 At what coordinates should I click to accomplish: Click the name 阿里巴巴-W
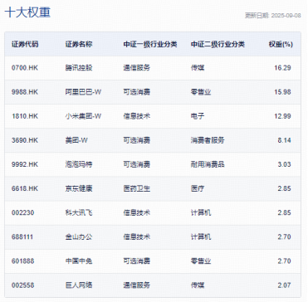[x=83, y=92]
